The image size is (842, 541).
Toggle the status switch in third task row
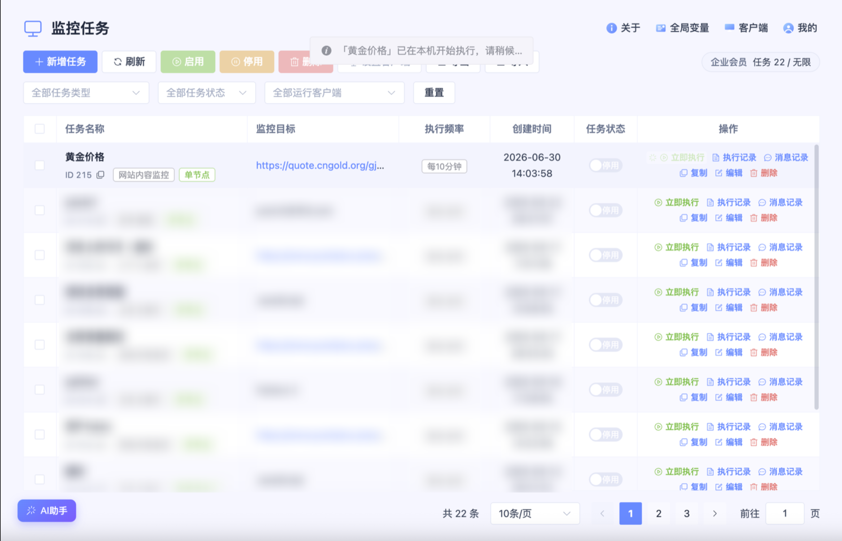[x=605, y=255]
